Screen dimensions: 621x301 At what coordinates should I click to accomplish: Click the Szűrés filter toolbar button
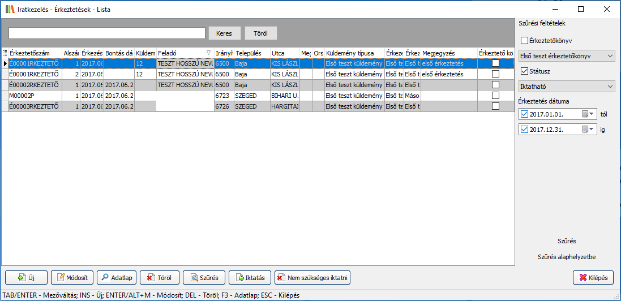[204, 278]
